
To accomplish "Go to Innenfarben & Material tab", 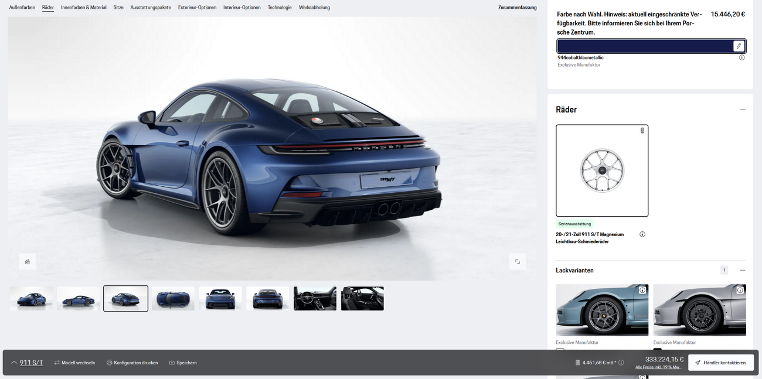I will 84,8.
